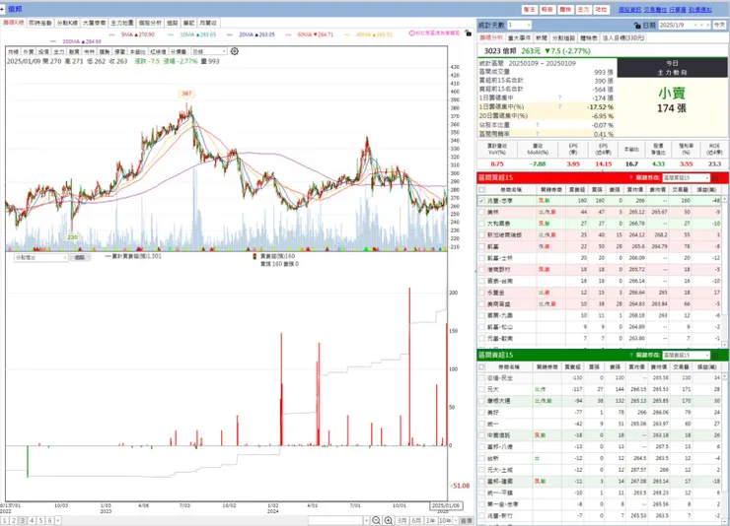The height and width of the screenshot is (526, 730).
Task: Toggle the lock icon beside 日期
Action: coord(637,25)
